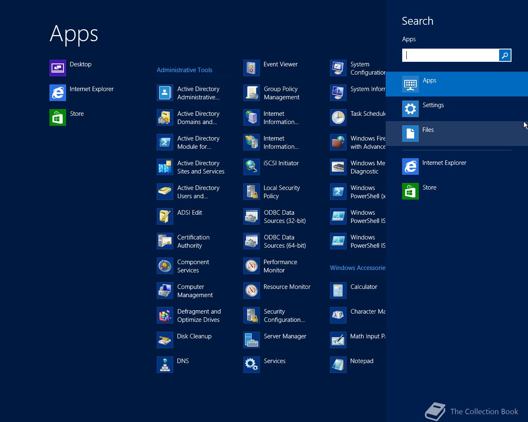
Task: Launch ADSI Edit icon
Action: [165, 216]
